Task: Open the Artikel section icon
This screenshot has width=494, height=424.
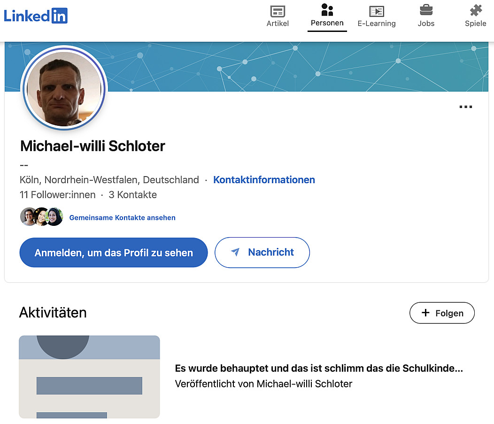Action: click(x=278, y=11)
